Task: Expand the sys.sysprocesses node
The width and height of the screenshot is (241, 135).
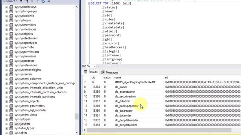Action: (7, 57)
